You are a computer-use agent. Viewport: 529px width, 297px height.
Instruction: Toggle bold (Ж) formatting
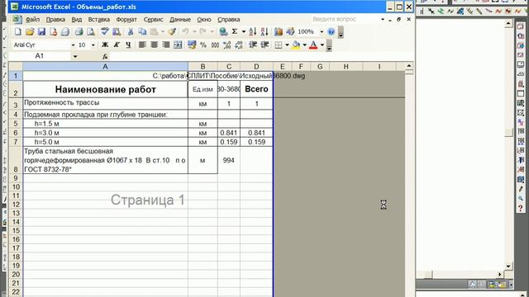(x=105, y=45)
